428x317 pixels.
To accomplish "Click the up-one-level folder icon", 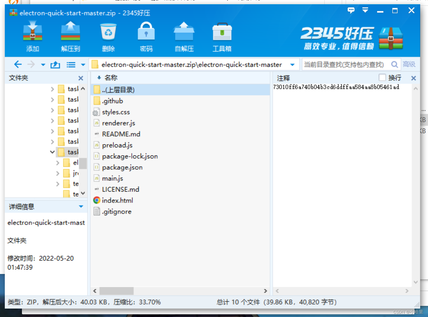I will tap(55, 64).
